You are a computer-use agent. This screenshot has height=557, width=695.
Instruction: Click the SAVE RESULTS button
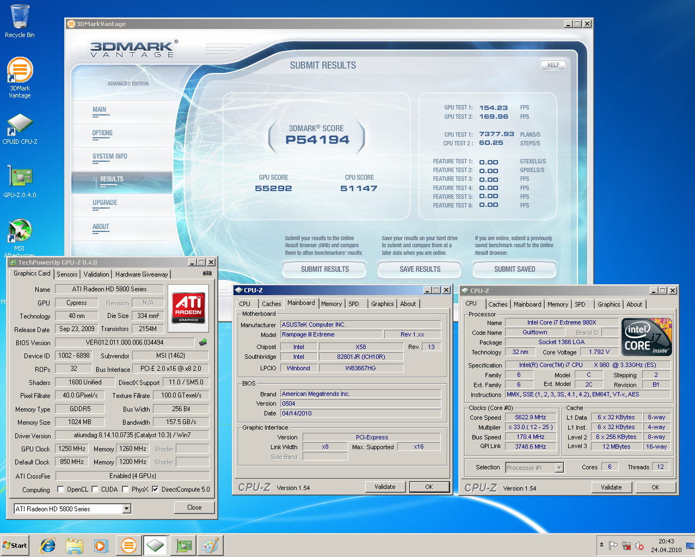[x=420, y=269]
